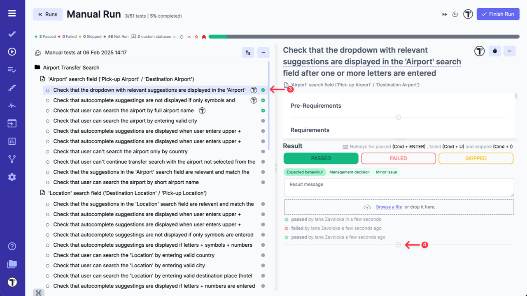This screenshot has height=296, width=527.
Task: Select the 'Management decision' tag
Action: coord(350,172)
